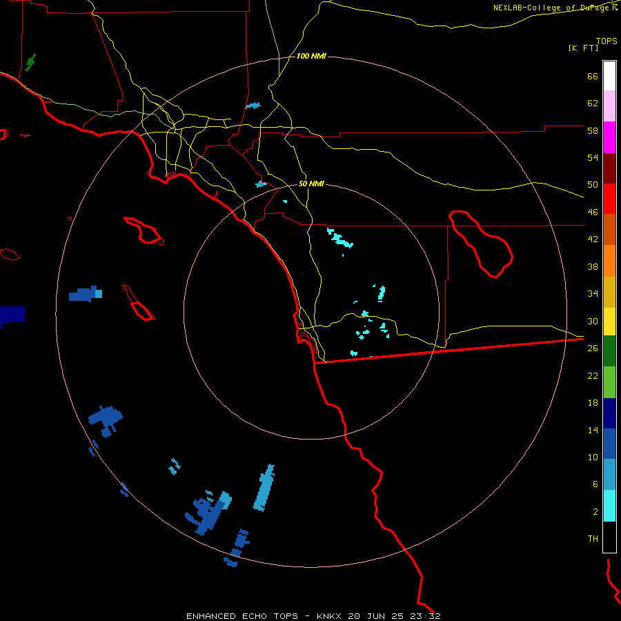Click the legend value "26"

click(x=593, y=348)
